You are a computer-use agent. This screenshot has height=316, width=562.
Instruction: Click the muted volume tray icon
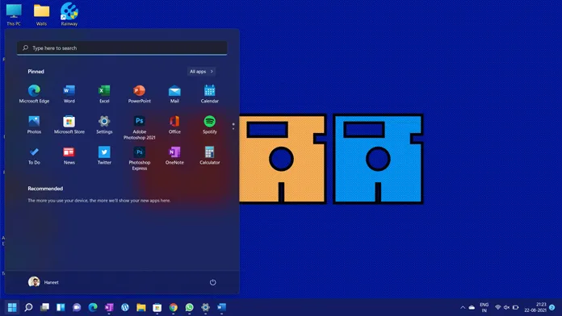(506, 307)
